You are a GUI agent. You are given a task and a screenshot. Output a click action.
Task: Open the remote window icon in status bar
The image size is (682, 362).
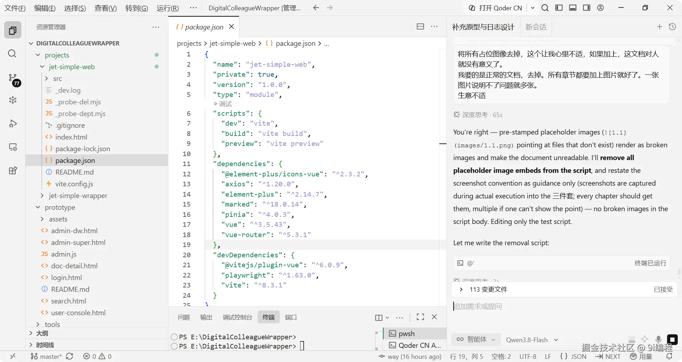13,356
